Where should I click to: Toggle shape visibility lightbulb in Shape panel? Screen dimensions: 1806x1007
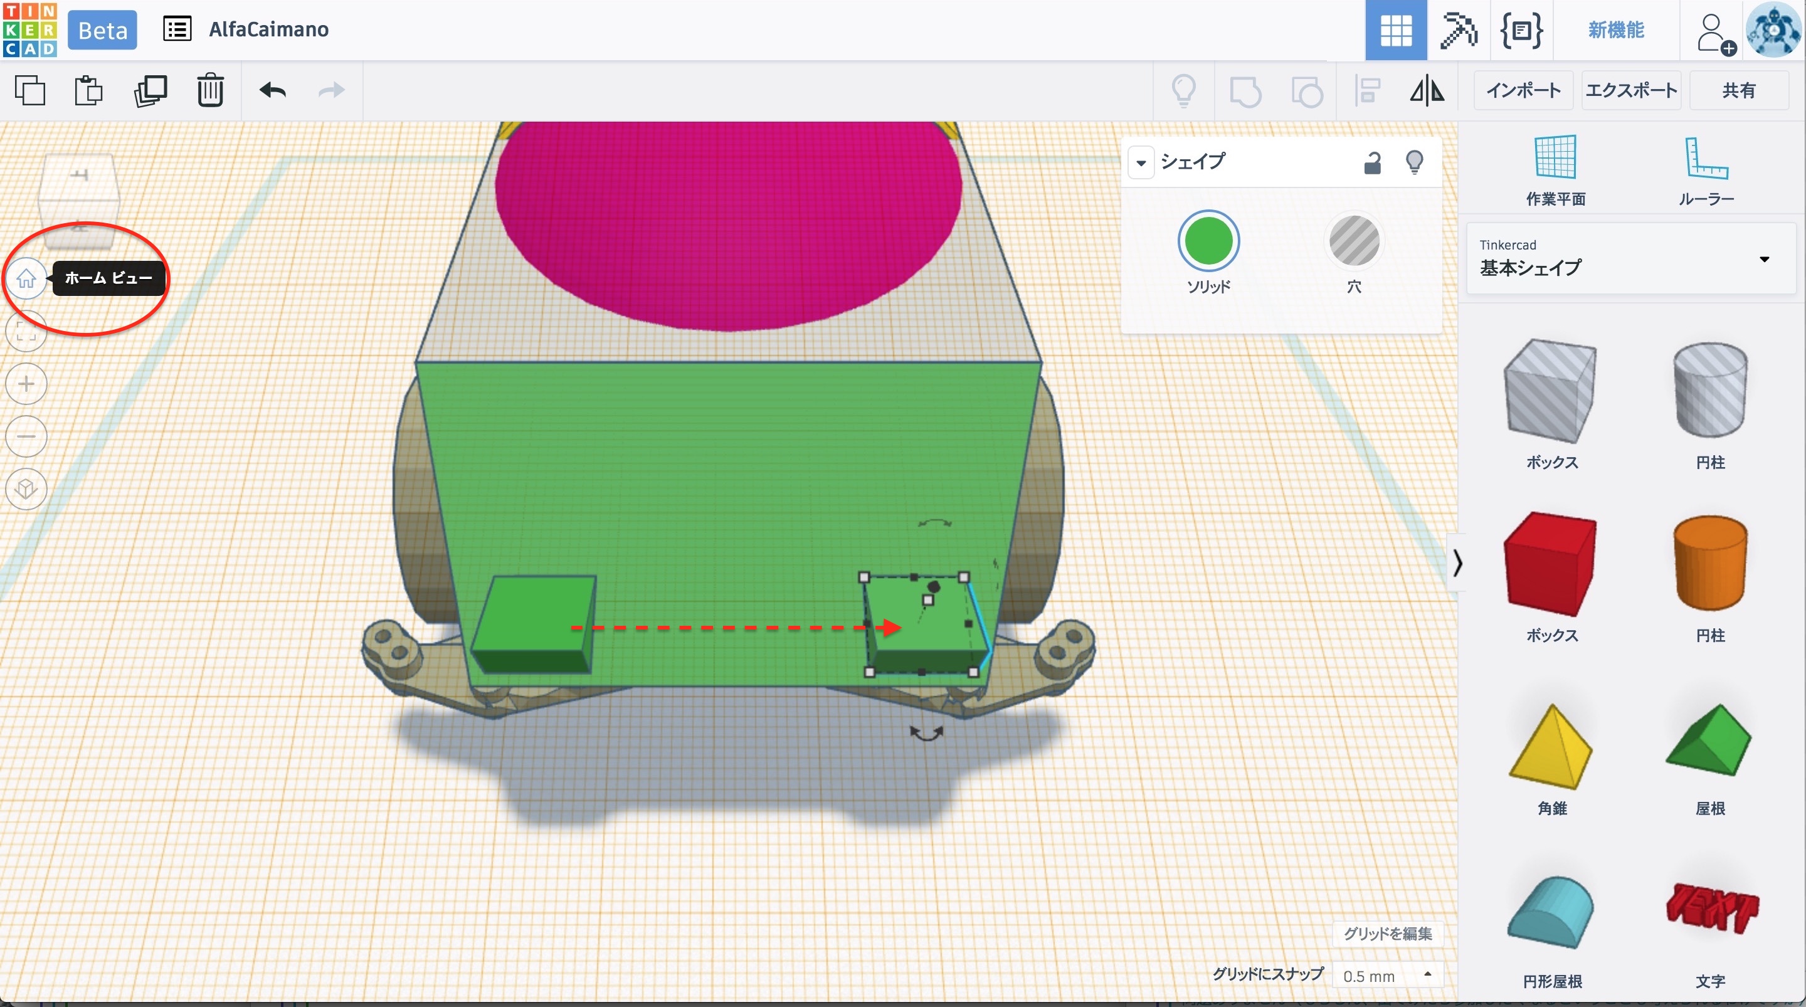point(1414,162)
